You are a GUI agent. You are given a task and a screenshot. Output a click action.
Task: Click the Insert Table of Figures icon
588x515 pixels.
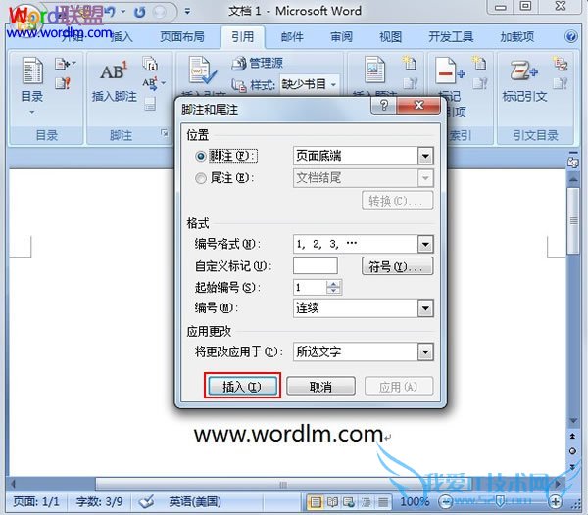pos(409,63)
